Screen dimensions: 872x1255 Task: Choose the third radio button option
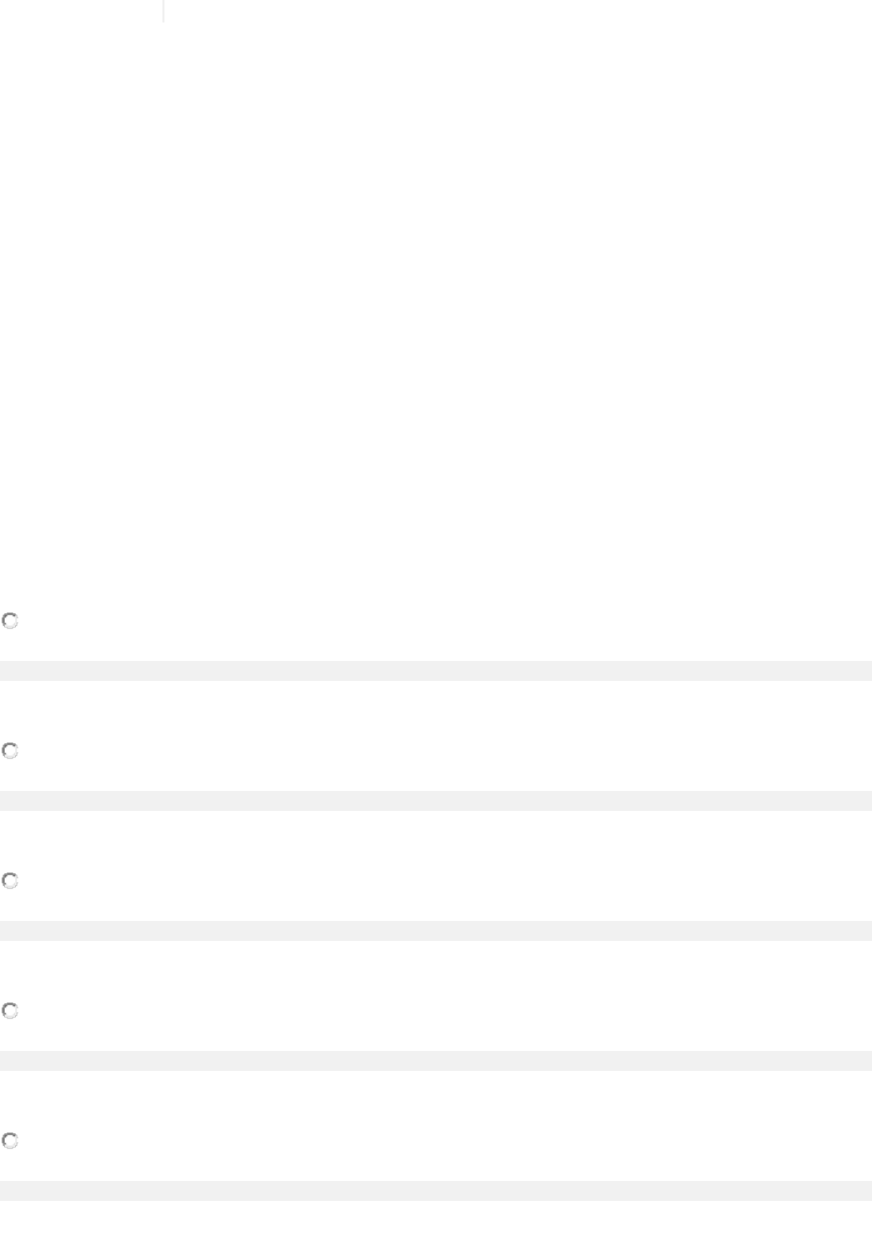(10, 881)
